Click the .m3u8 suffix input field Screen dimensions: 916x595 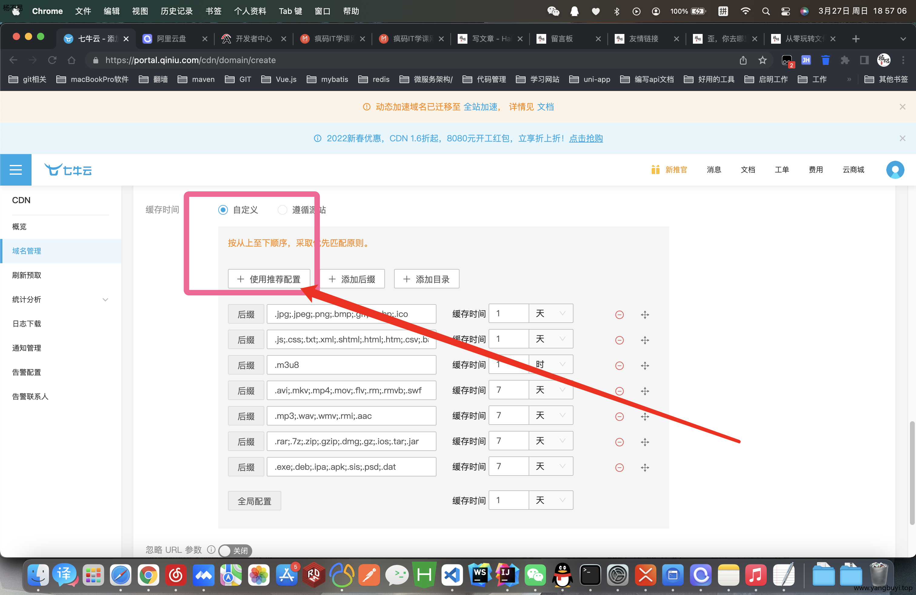(351, 365)
